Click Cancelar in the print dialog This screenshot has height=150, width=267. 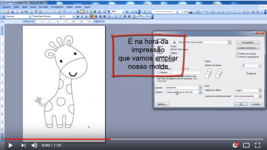[x=256, y=104]
